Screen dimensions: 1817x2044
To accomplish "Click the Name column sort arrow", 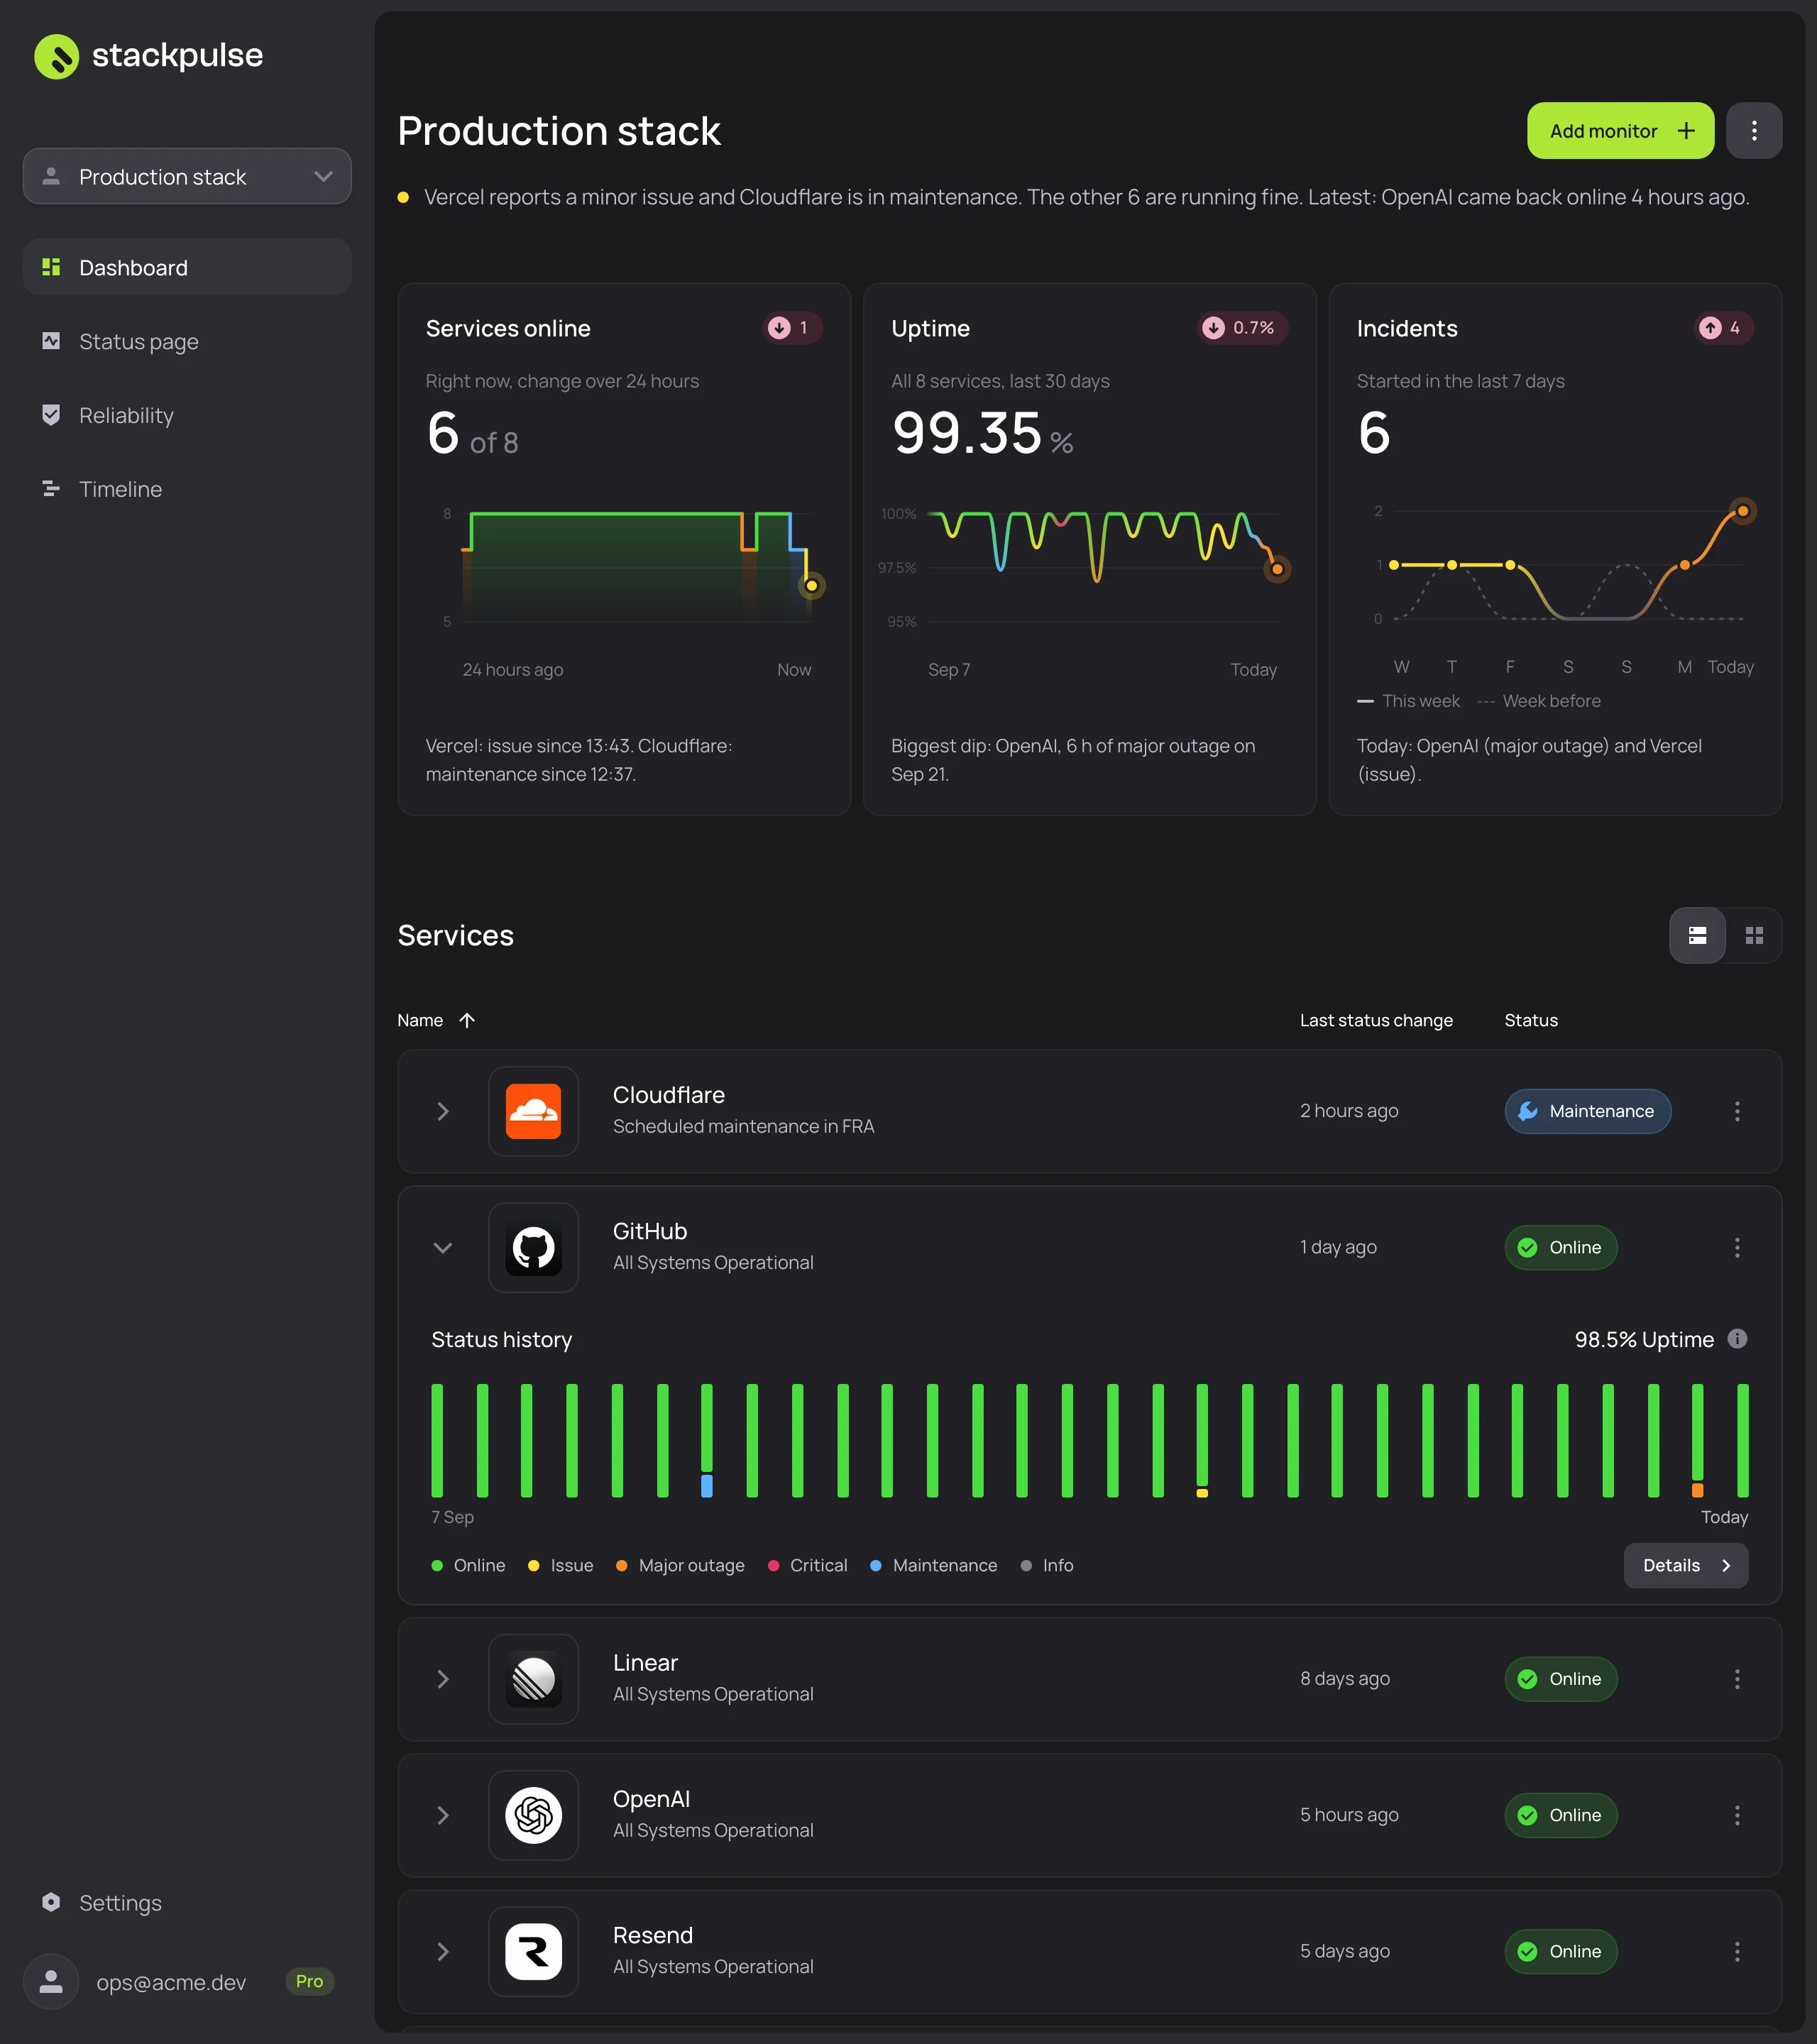I will coord(467,1020).
